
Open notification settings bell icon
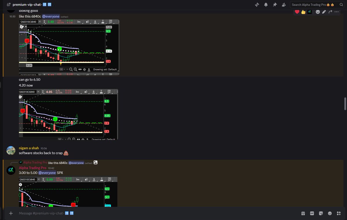coord(266,5)
